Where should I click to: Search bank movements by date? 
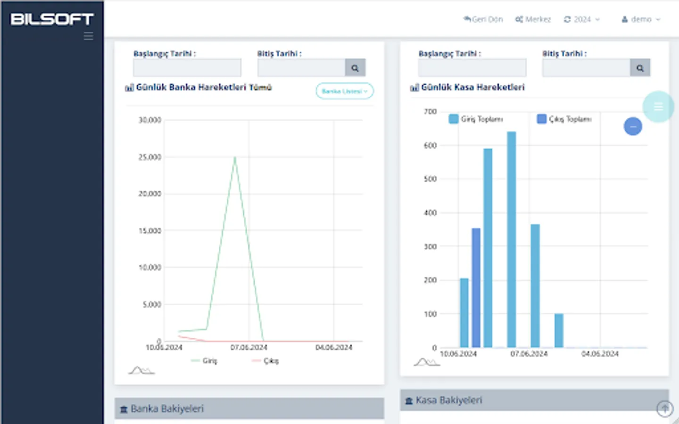click(355, 68)
